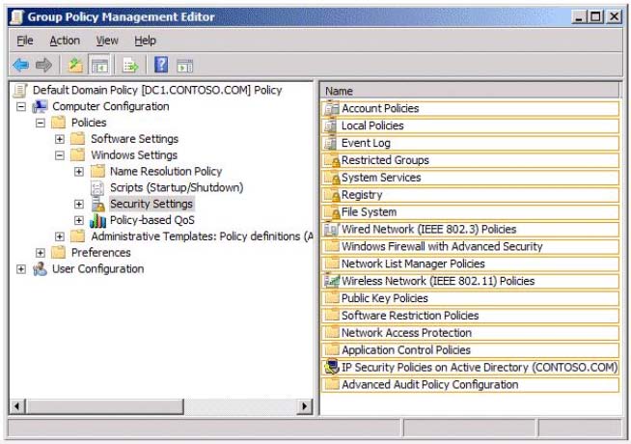The height and width of the screenshot is (444, 631).
Task: Collapse the Computer Configuration node
Action: click(21, 107)
